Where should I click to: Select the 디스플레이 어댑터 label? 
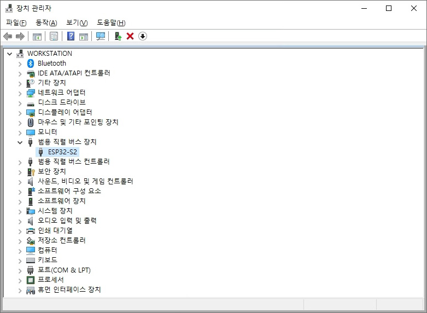65,112
